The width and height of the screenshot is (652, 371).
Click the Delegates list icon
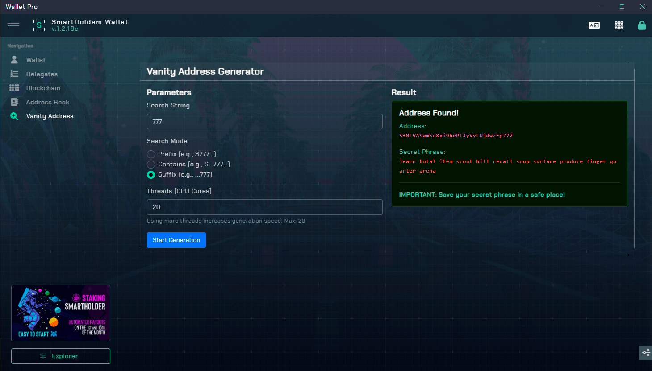pos(14,74)
